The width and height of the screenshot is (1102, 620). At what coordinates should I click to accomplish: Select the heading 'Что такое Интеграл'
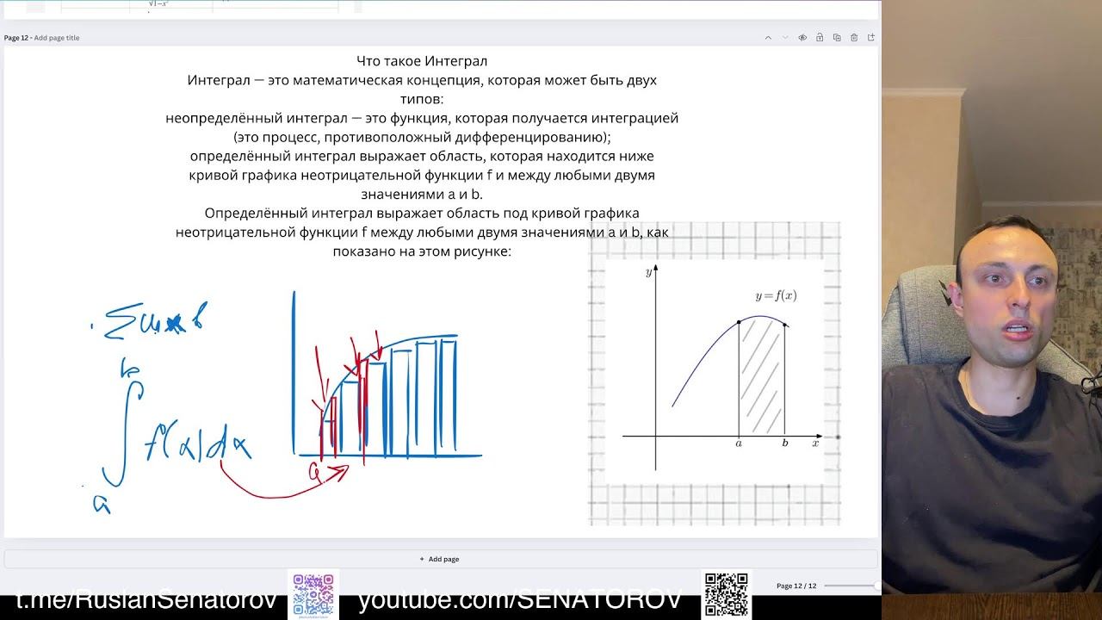(x=422, y=61)
